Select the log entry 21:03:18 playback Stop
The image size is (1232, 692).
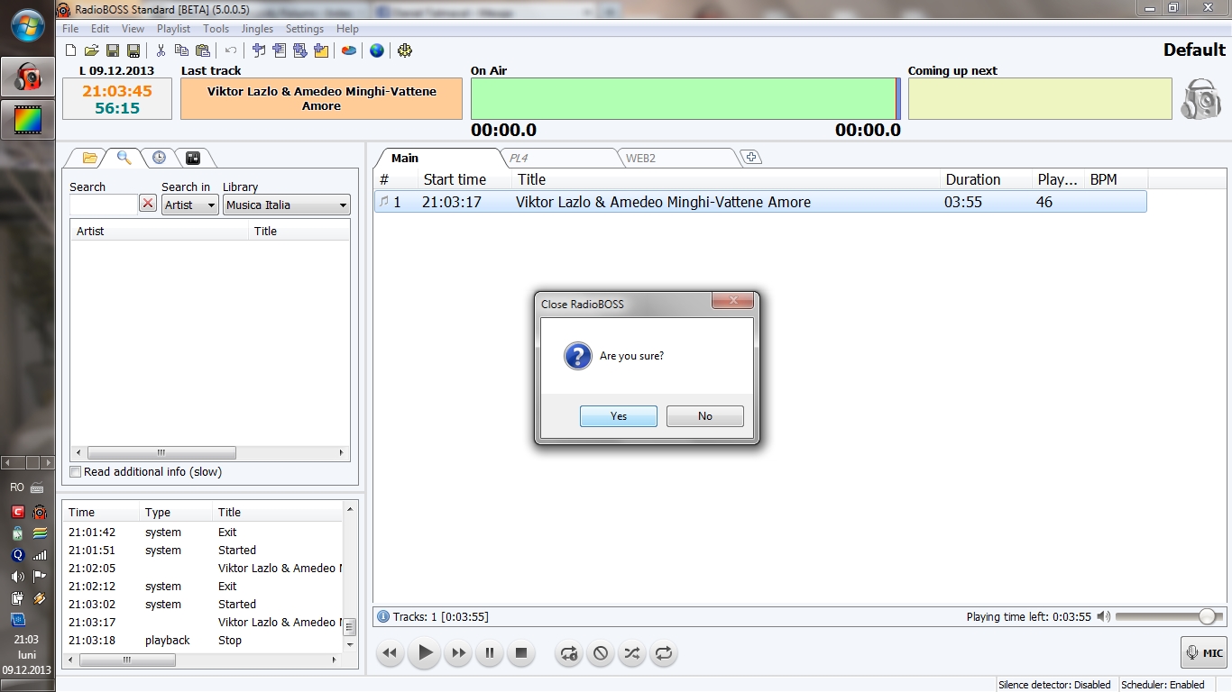click(203, 641)
